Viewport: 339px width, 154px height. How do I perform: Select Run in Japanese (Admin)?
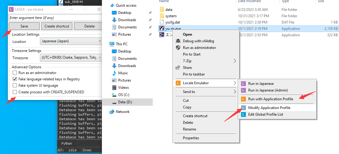tap(268, 90)
